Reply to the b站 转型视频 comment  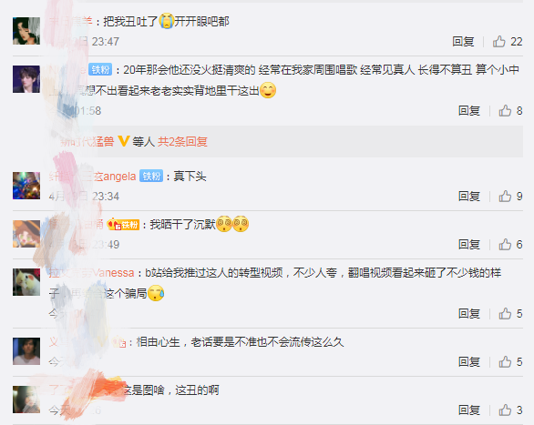click(469, 313)
